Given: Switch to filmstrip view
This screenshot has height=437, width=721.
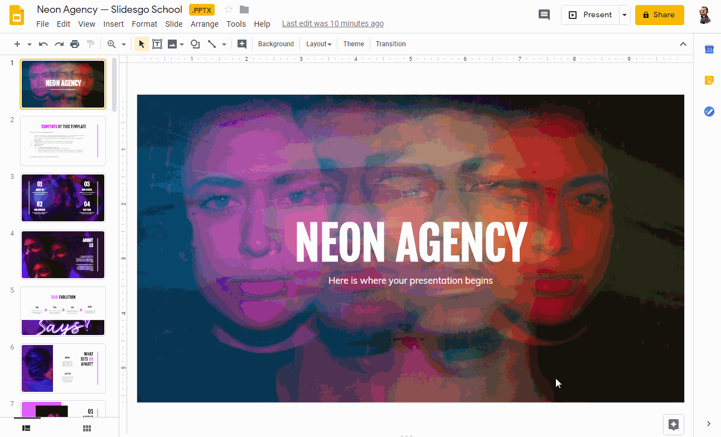Looking at the screenshot, I should coord(26,428).
